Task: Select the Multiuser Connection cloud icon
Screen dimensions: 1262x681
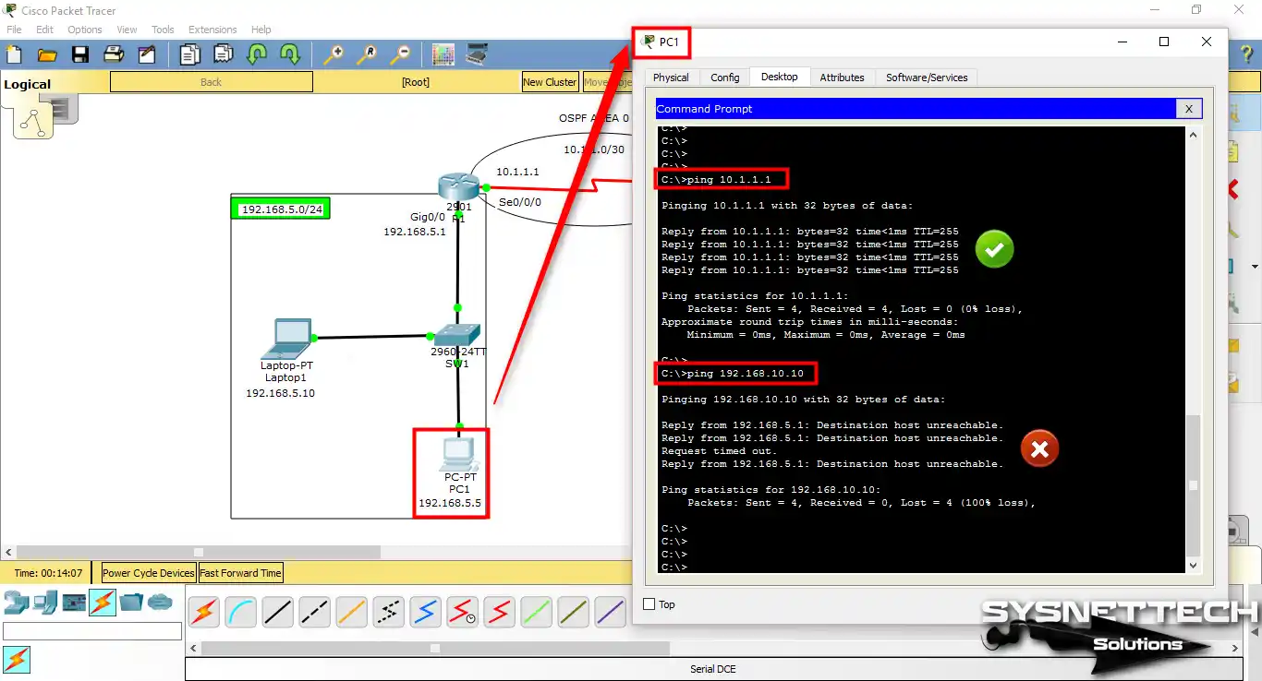Action: (x=160, y=603)
